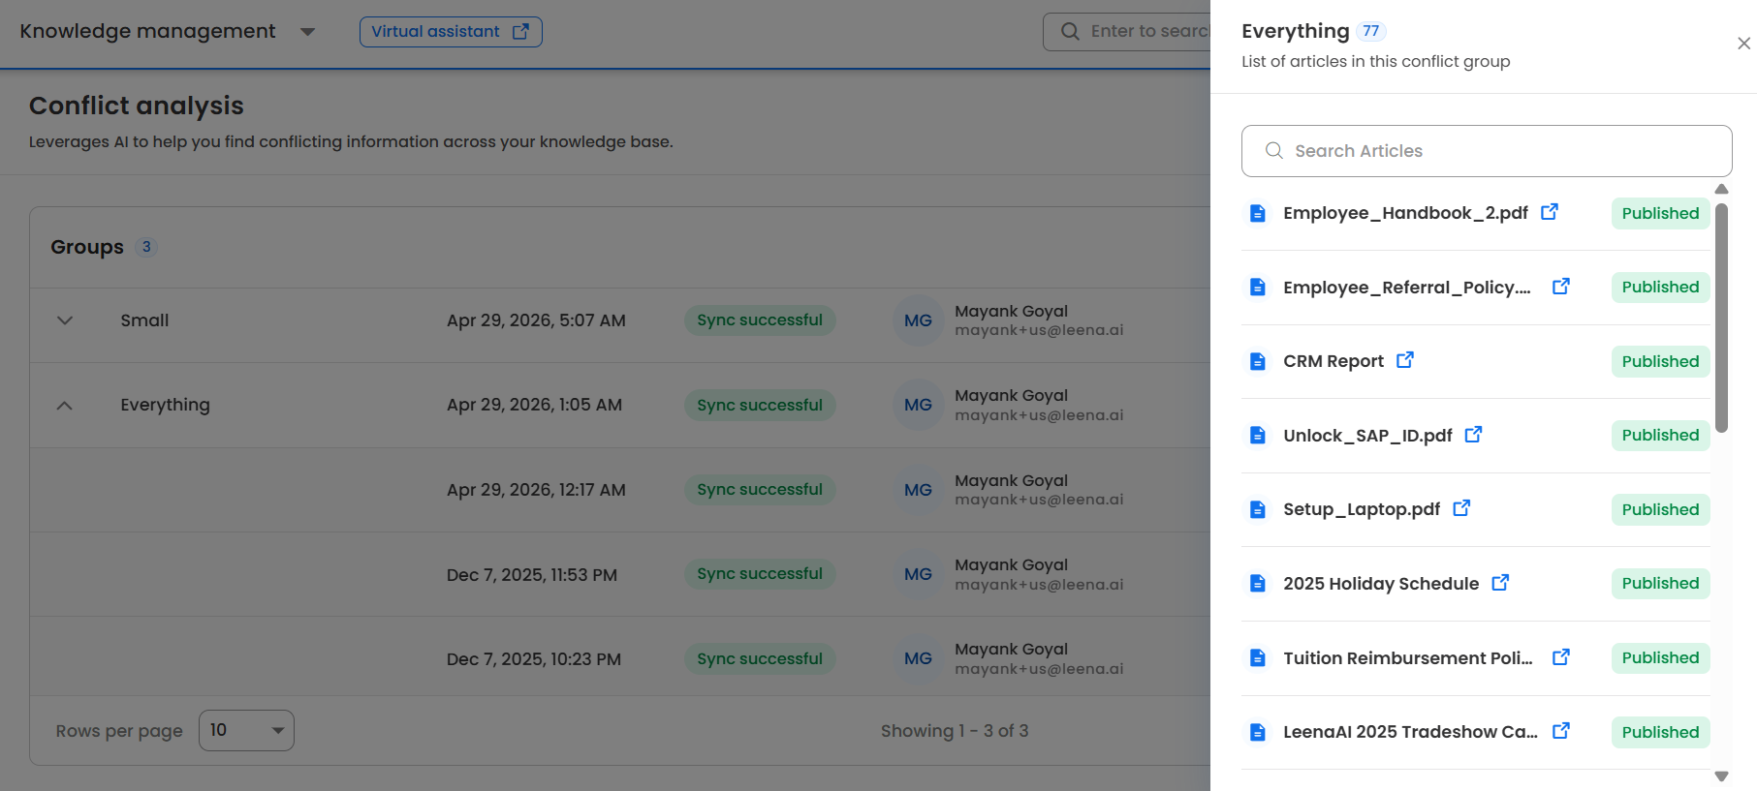This screenshot has width=1757, height=791.
Task: Focus the Search Articles input field
Action: click(x=1487, y=150)
